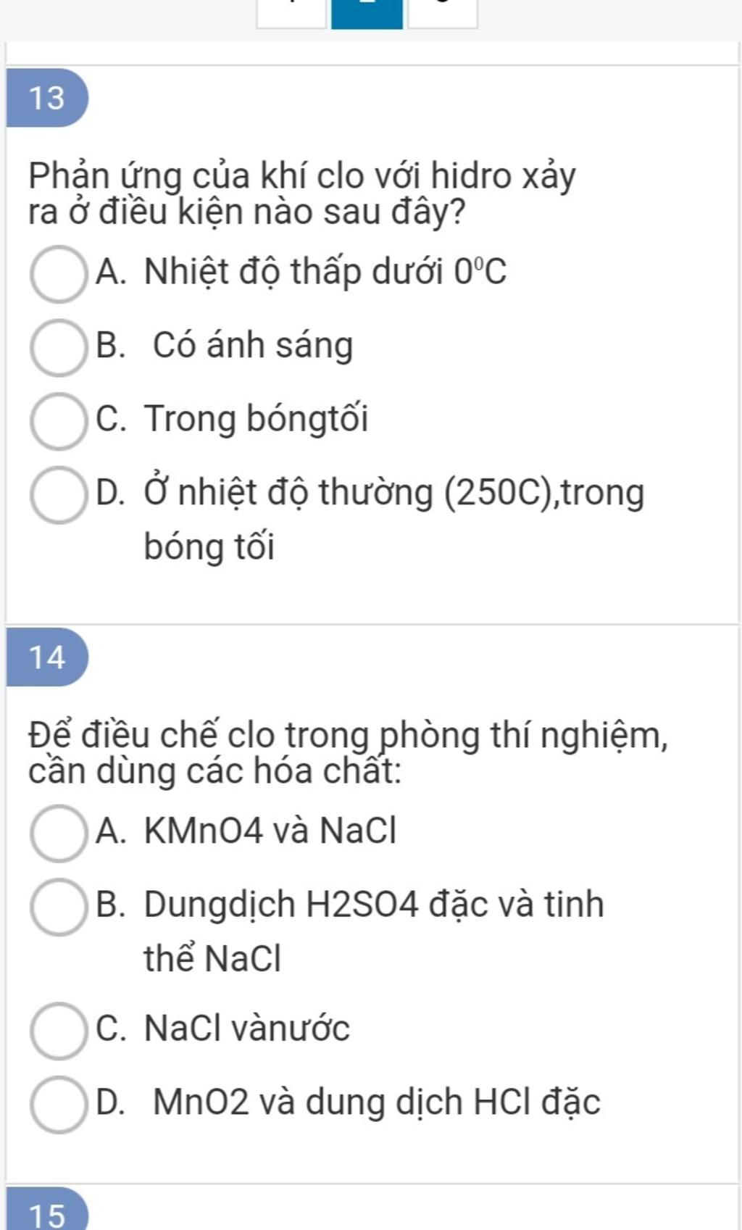Click the answer text 'Nhiệt độ thấp dưới 0°C'
The width and height of the screenshot is (742, 1230).
325,273
